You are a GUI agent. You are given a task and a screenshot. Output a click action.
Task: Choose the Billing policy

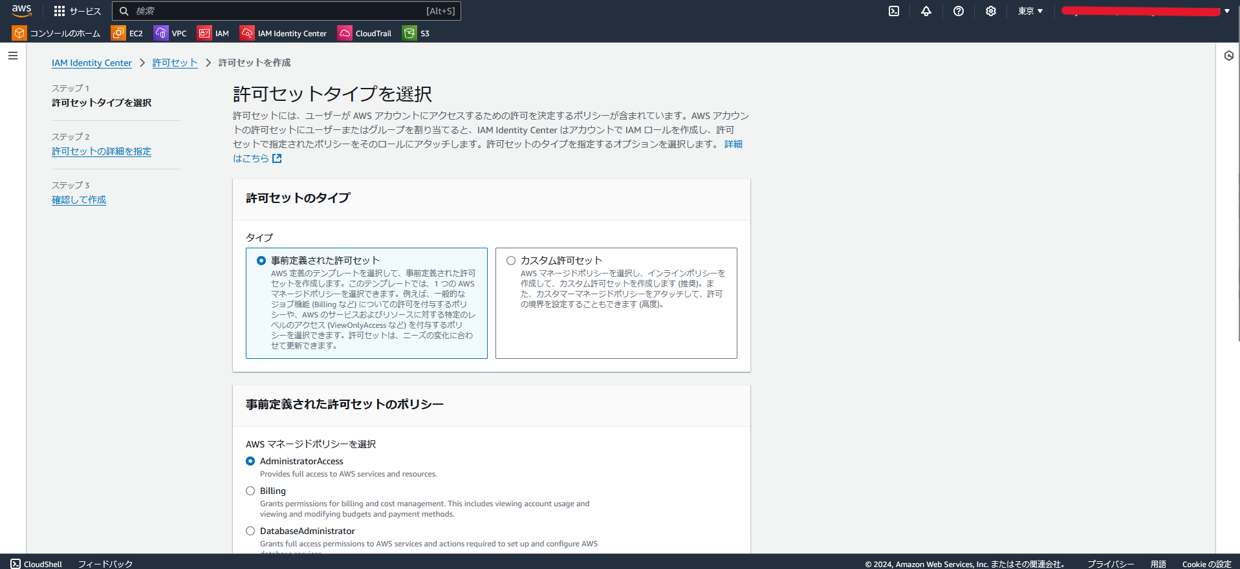coord(250,491)
